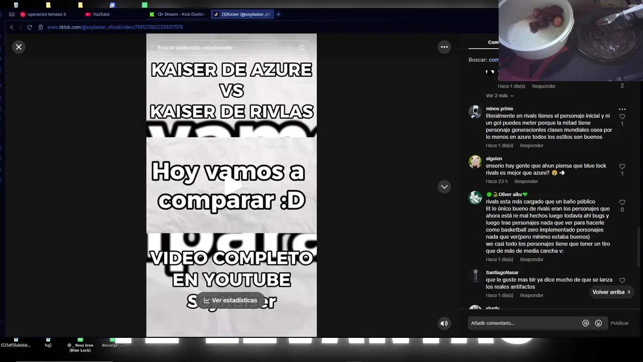Open the video options three-dot menu

coord(444,47)
